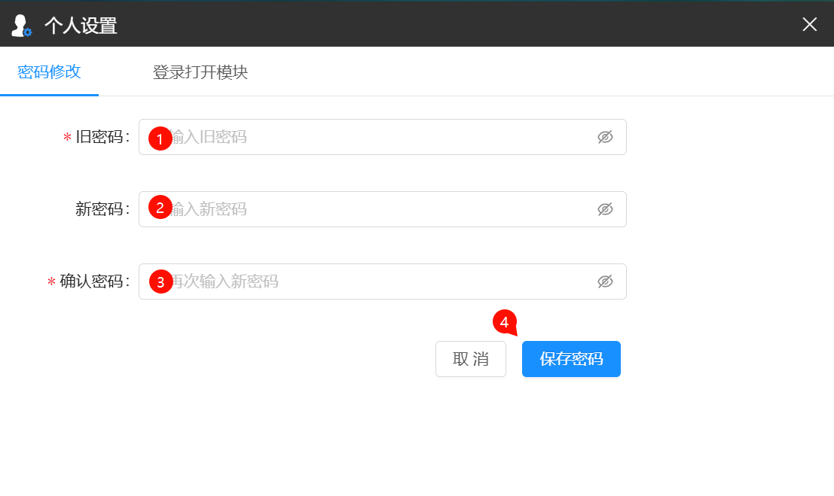Click the red step 3 badge
The width and height of the screenshot is (834, 496).
(160, 281)
